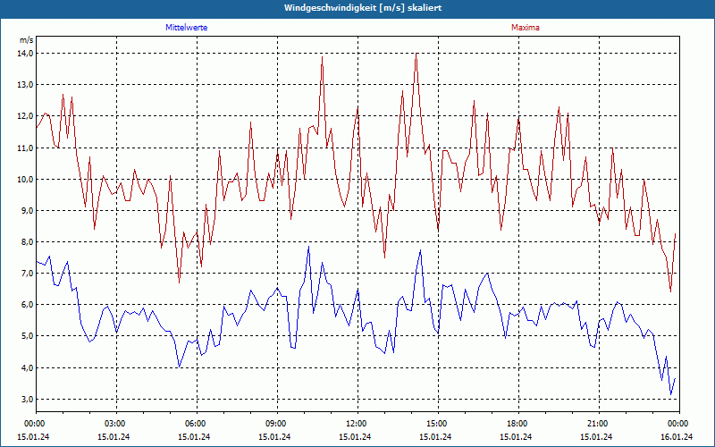This screenshot has height=447, width=715.
Task: Click the 4,0 y-axis value
Action: pyautogui.click(x=28, y=367)
